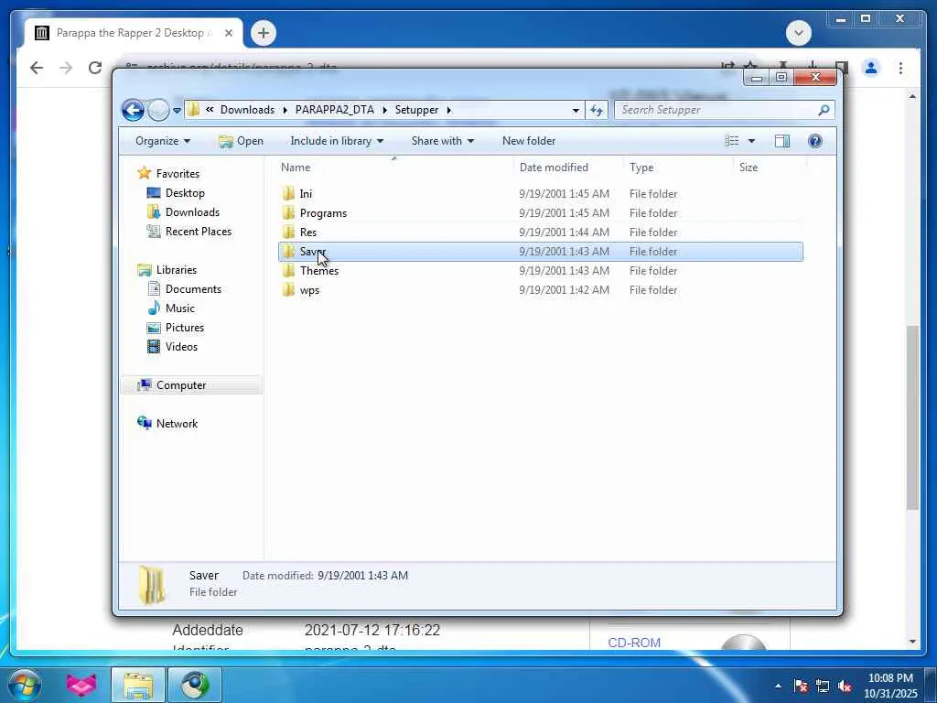Open the Include in library menu
This screenshot has height=703, width=937.
pos(337,141)
